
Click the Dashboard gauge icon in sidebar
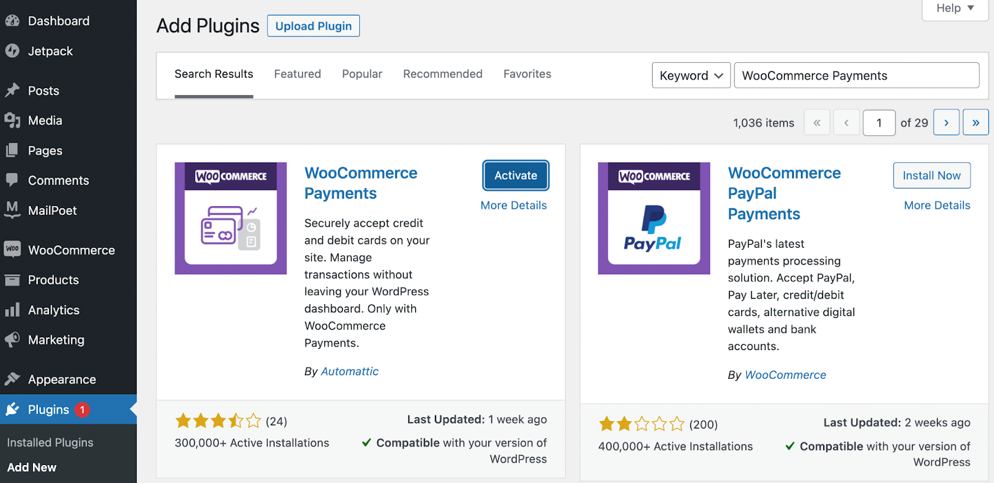click(x=12, y=21)
